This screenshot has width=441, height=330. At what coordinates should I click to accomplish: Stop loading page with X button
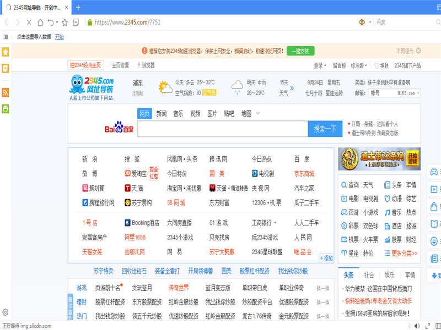(29, 23)
